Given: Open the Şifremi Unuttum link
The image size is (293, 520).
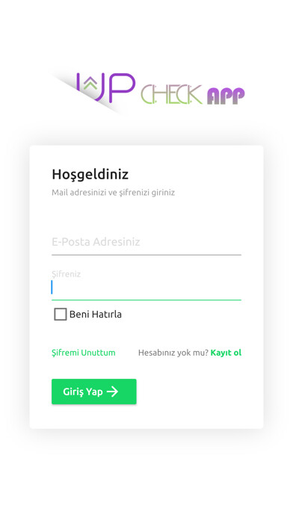Looking at the screenshot, I should (x=84, y=353).
